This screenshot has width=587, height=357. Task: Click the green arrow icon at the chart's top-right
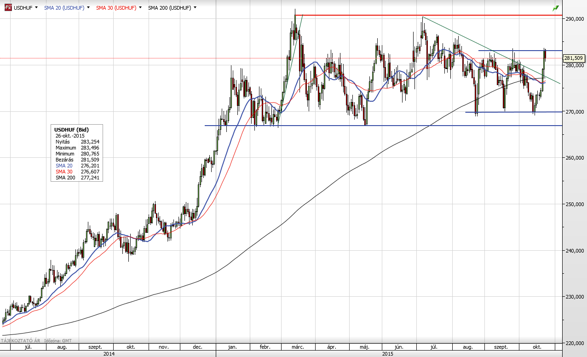[x=555, y=8]
